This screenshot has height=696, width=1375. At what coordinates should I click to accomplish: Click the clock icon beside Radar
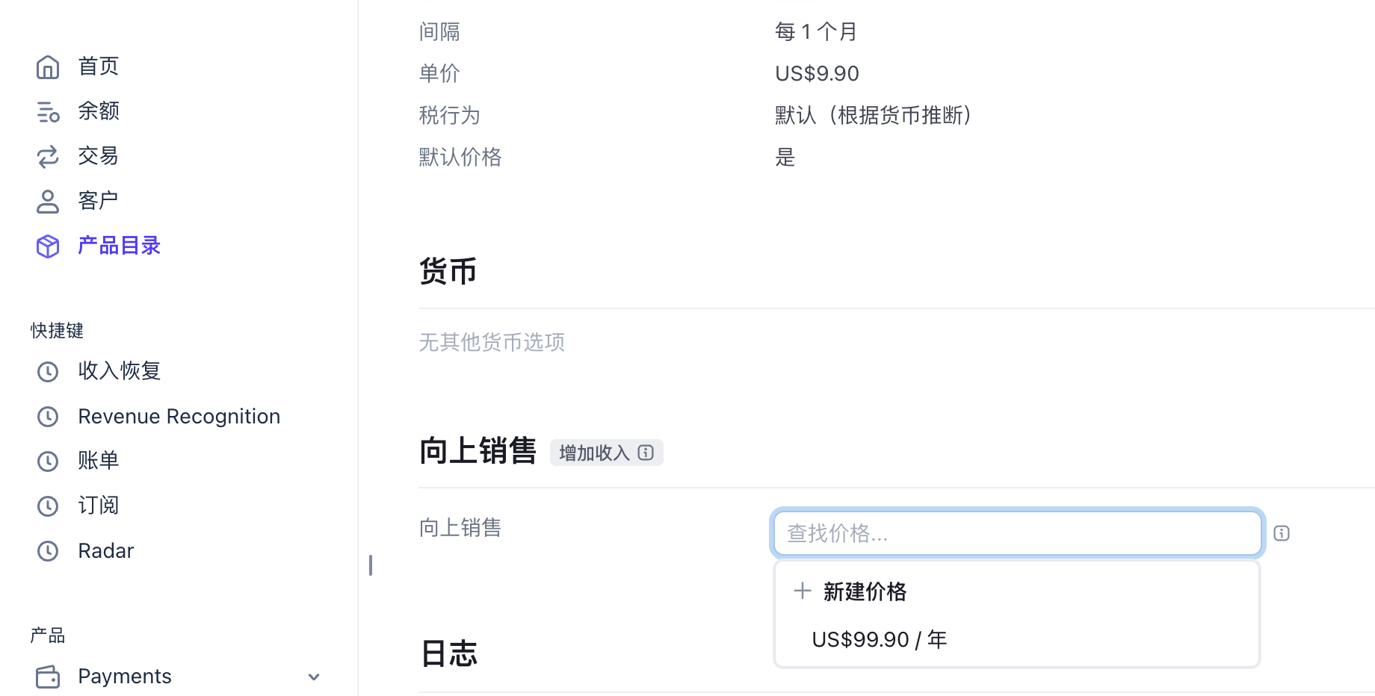tap(48, 551)
